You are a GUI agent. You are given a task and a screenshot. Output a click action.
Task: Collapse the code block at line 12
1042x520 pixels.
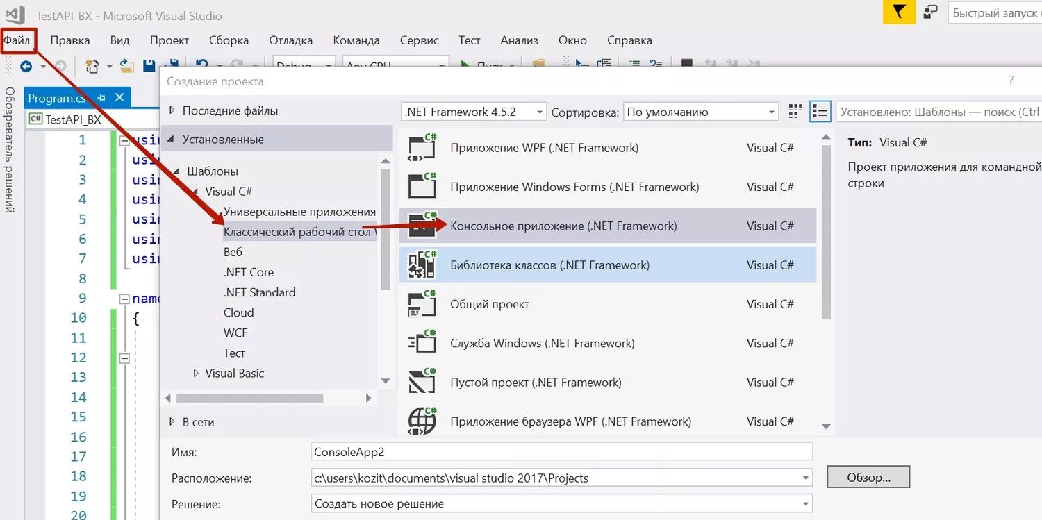(x=124, y=359)
